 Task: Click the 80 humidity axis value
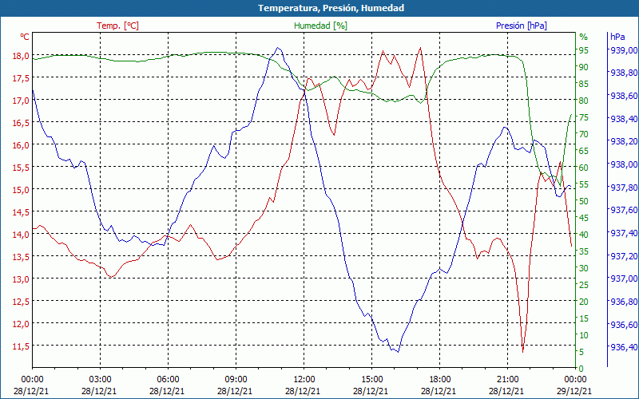[x=584, y=101]
